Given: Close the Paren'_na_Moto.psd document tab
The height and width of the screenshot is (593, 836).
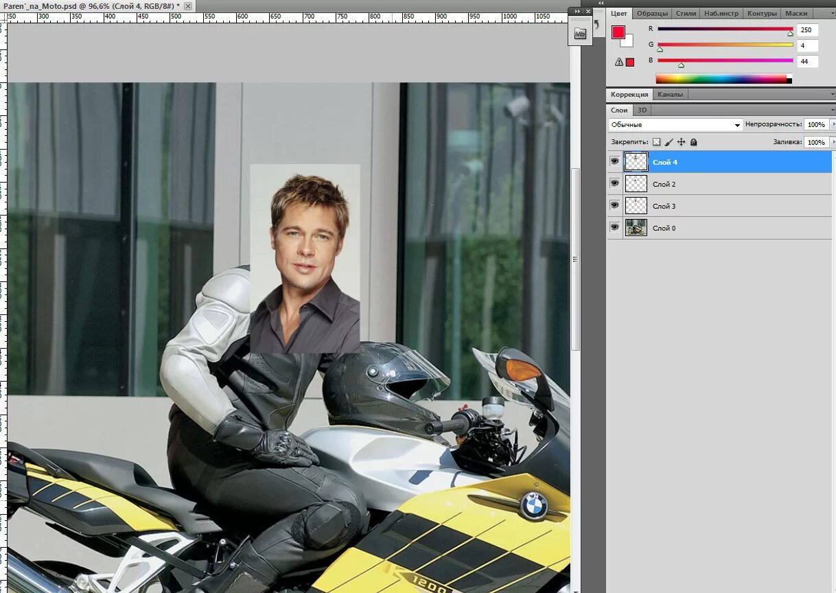Looking at the screenshot, I should (187, 5).
